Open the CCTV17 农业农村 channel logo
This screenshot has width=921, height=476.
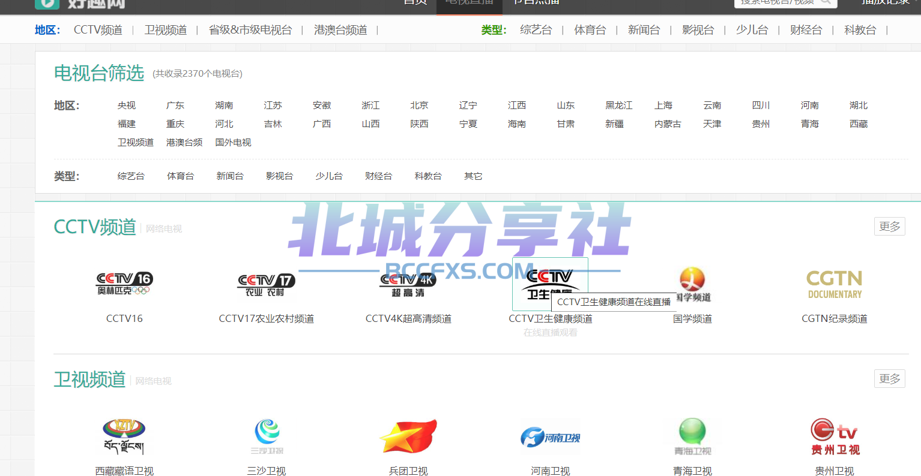coord(266,284)
